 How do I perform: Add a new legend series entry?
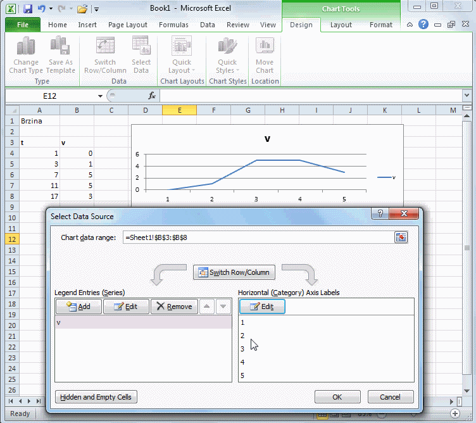click(78, 306)
